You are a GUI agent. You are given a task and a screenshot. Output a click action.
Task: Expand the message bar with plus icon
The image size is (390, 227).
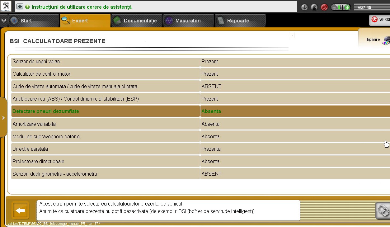20,7
